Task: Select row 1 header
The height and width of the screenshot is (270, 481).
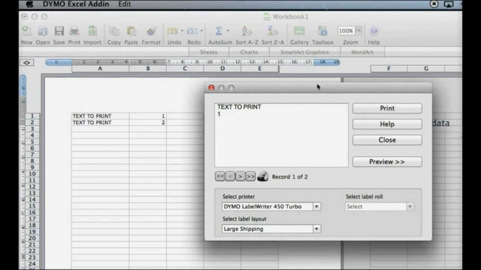Action: 32,116
